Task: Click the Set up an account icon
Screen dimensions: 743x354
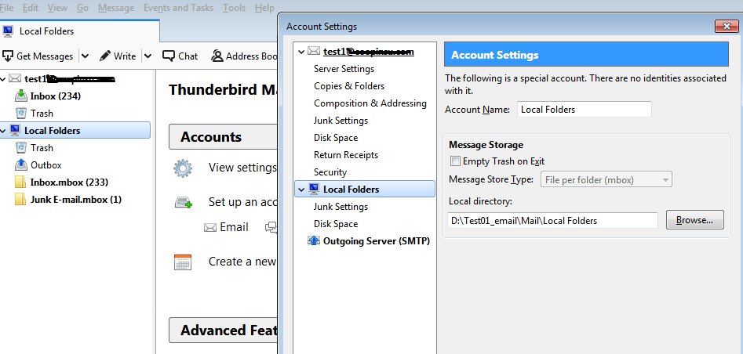Action: click(x=183, y=203)
